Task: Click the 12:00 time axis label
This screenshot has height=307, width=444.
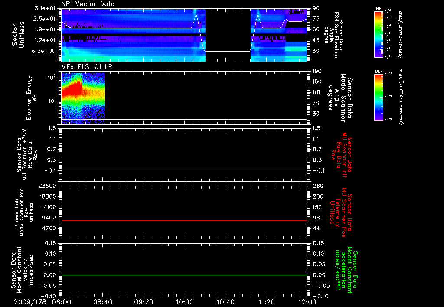Action: coord(307,302)
